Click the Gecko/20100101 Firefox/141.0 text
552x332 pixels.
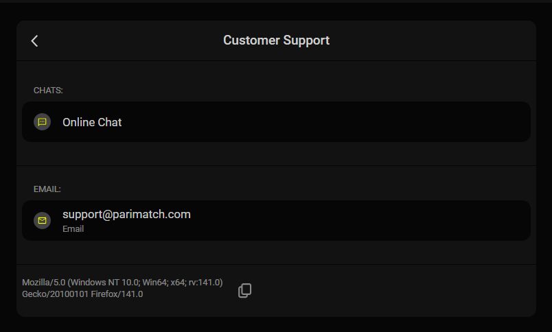tap(82, 294)
